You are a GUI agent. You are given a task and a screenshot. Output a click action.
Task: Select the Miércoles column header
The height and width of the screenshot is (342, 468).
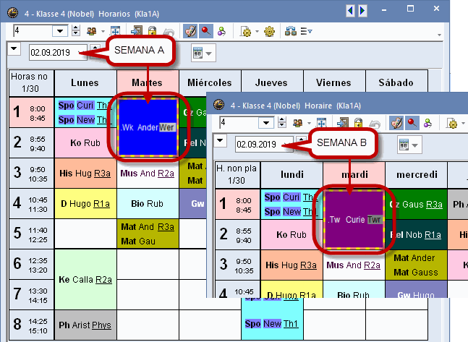click(210, 82)
